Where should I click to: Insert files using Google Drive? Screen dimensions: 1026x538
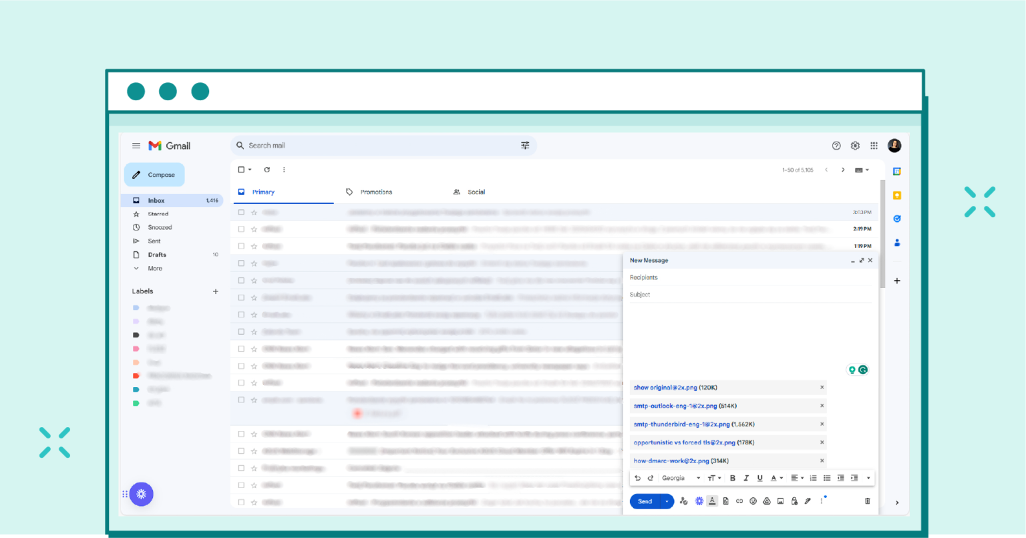click(x=766, y=501)
